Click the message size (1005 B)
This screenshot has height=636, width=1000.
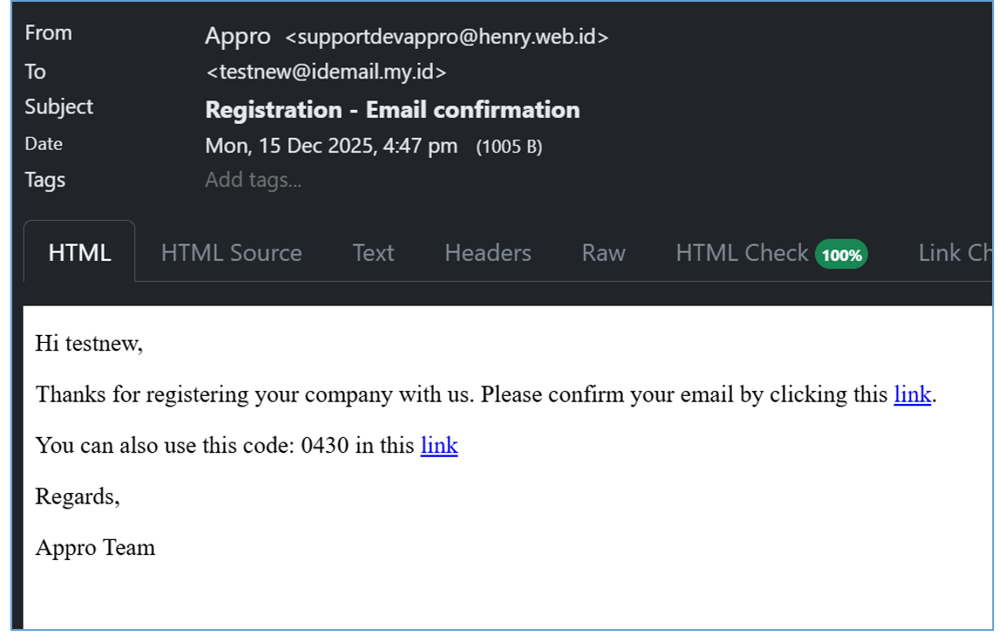pos(509,147)
